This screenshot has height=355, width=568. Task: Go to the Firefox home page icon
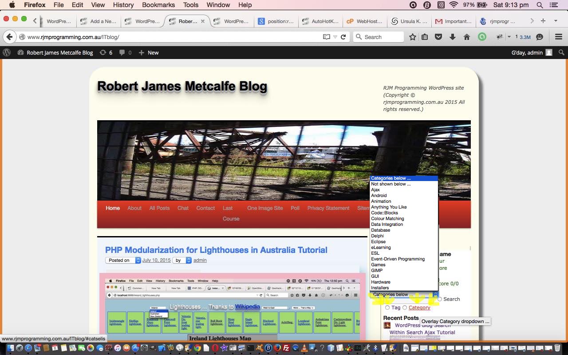point(466,37)
